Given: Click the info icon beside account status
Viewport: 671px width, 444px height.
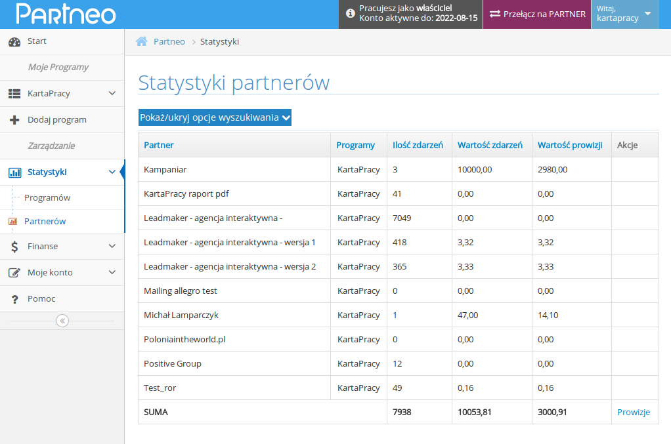Looking at the screenshot, I should (350, 13).
